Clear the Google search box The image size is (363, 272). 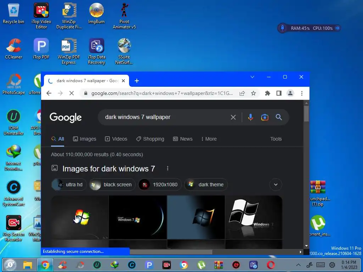tap(233, 117)
